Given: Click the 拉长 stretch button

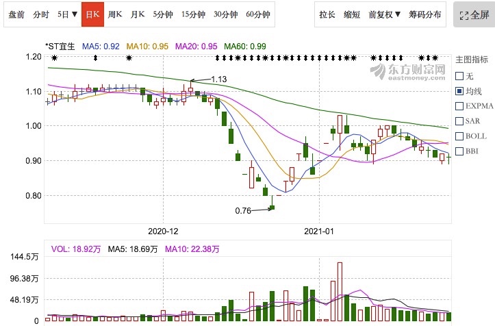Looking at the screenshot, I should pyautogui.click(x=327, y=14).
